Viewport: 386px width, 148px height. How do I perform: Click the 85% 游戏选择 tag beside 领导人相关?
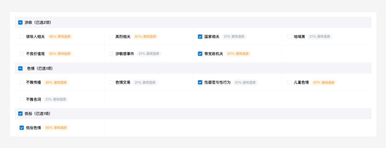coord(58,37)
